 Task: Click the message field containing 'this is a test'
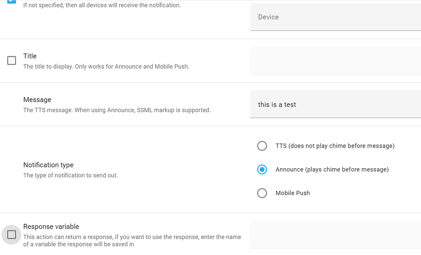[335, 104]
